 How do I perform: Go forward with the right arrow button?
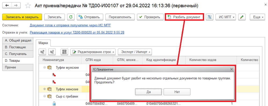(16, 5)
